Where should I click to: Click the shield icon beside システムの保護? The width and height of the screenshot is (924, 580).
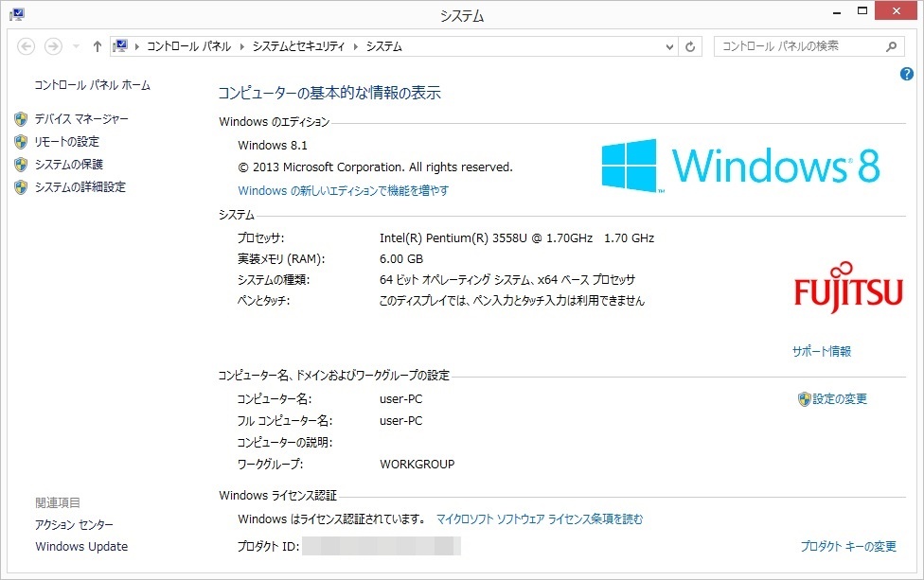(21, 165)
